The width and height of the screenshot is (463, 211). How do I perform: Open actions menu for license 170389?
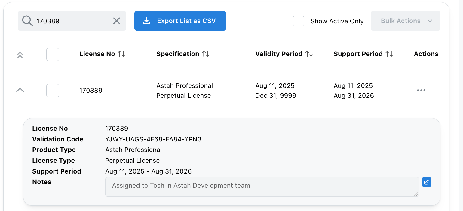(x=421, y=90)
